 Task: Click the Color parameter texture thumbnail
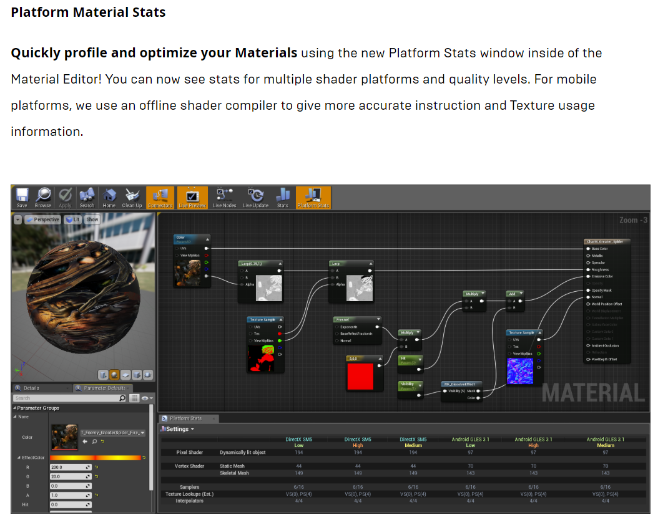[64, 437]
